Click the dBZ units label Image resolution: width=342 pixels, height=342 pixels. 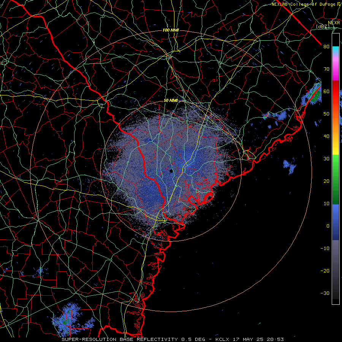pyautogui.click(x=323, y=27)
